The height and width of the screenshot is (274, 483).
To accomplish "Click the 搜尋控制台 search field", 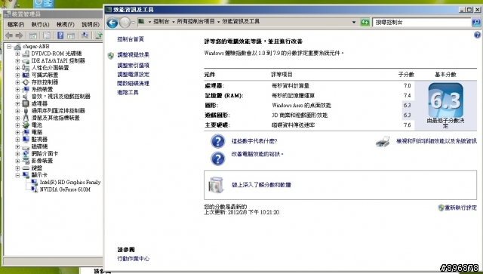I will tap(421, 22).
